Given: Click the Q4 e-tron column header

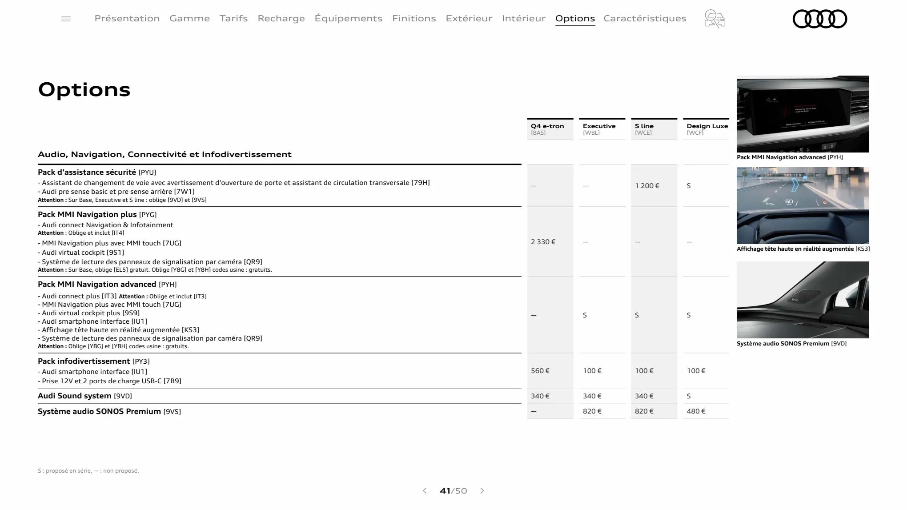Looking at the screenshot, I should (550, 129).
